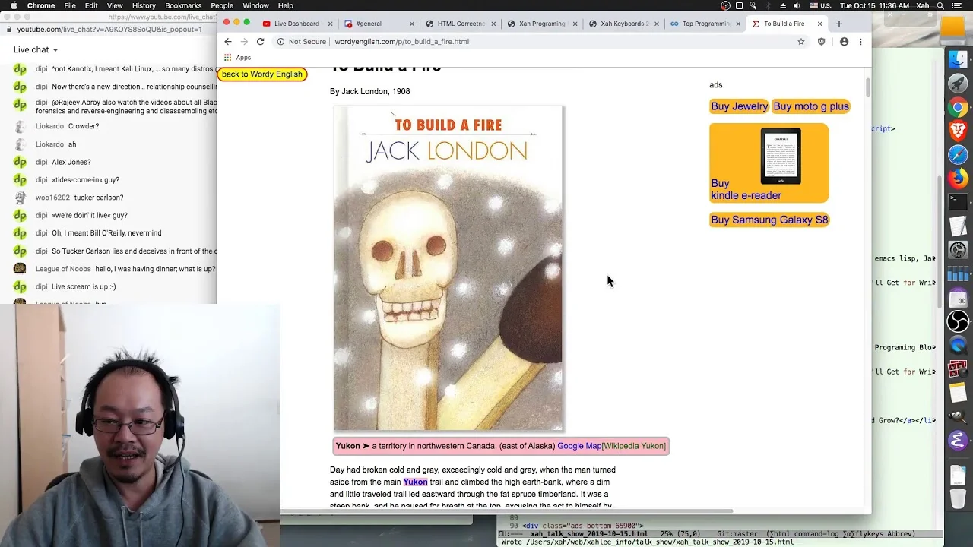Open Terminal from the Dock
The image size is (973, 547).
[x=958, y=202]
